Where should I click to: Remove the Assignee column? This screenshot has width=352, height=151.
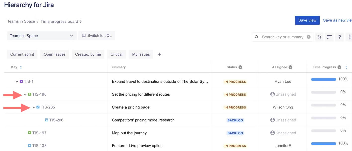290,67
